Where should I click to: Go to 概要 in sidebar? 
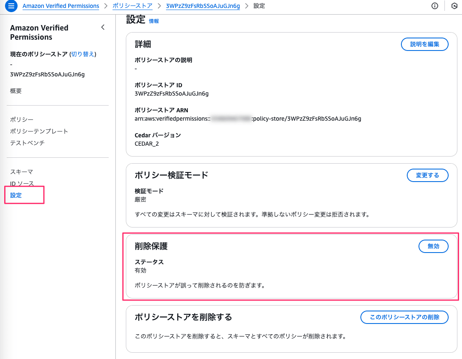pyautogui.click(x=16, y=91)
